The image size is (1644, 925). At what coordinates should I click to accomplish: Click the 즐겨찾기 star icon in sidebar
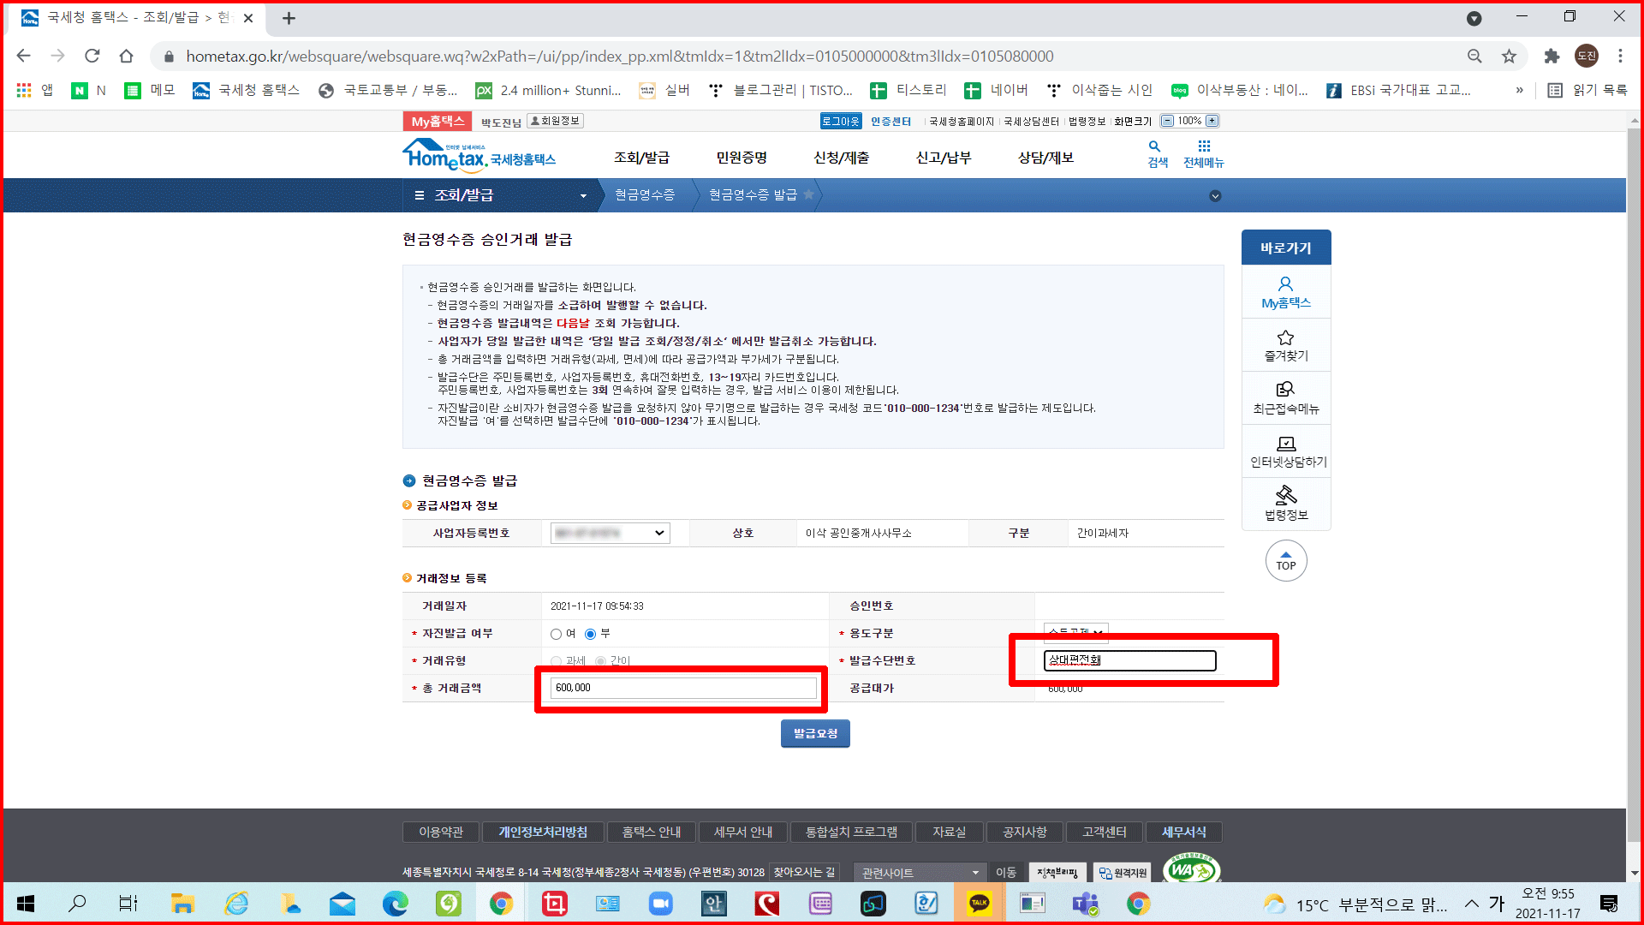point(1285,338)
